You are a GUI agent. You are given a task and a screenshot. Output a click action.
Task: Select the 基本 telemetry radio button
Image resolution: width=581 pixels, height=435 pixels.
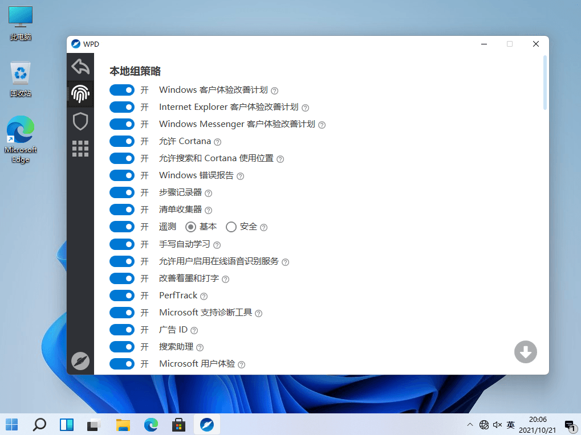tap(191, 227)
